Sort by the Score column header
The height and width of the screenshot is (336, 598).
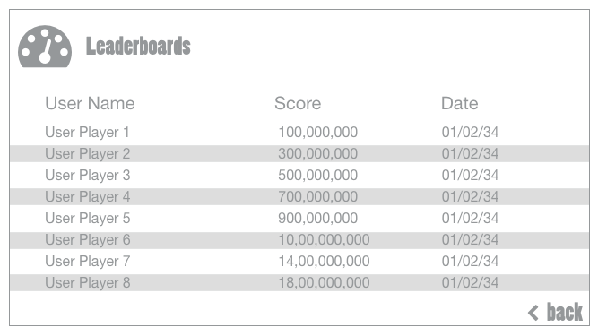(x=298, y=103)
